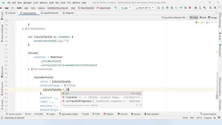Open the indent setting 4 spaces
222x125 pixels.
pos(207,118)
